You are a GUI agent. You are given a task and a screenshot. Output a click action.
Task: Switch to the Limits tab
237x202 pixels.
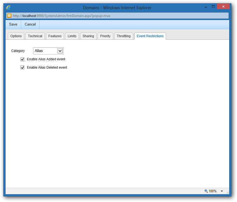pos(72,36)
